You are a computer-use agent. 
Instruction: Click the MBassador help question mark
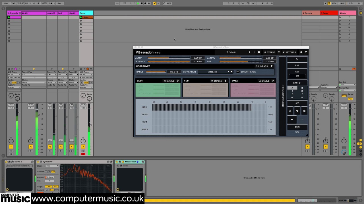306,52
